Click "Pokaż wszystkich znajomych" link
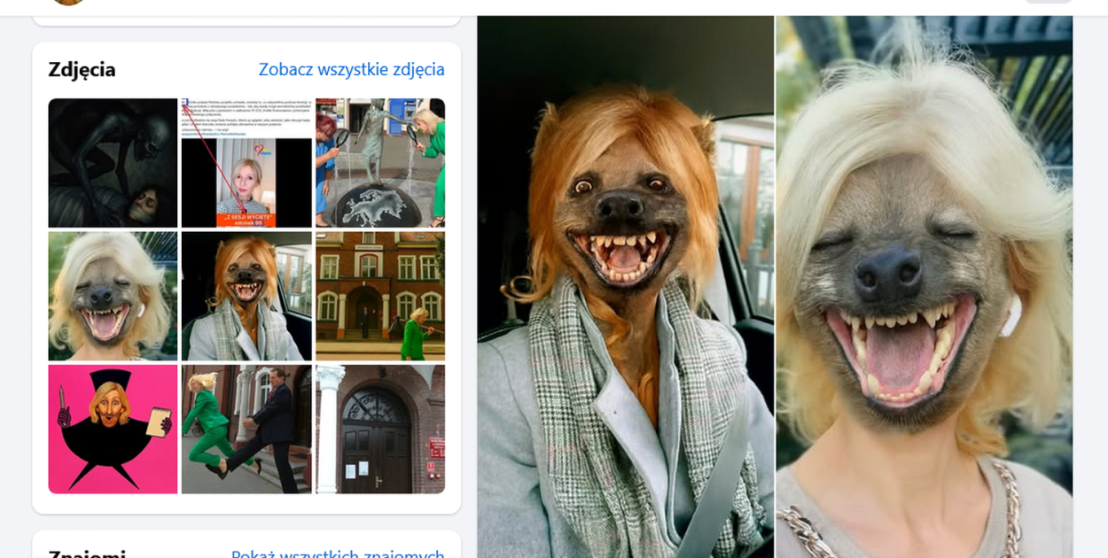The image size is (1108, 558). tap(337, 552)
